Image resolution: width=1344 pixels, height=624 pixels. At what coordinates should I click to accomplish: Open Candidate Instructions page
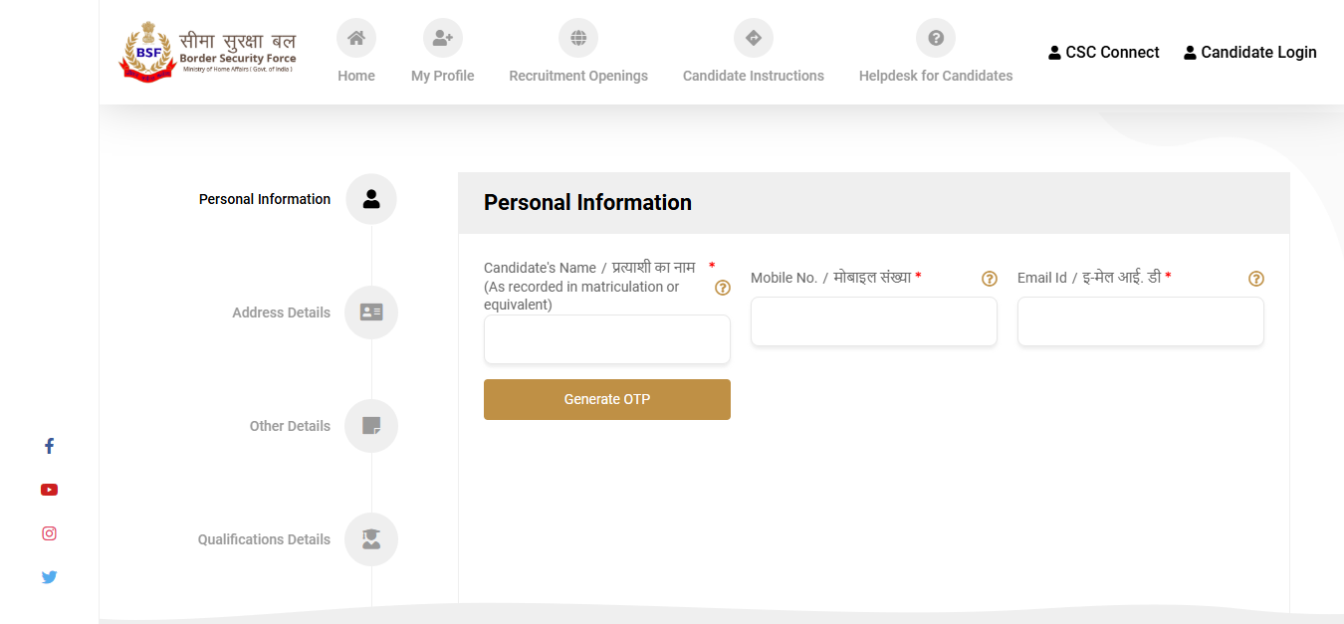(x=754, y=53)
